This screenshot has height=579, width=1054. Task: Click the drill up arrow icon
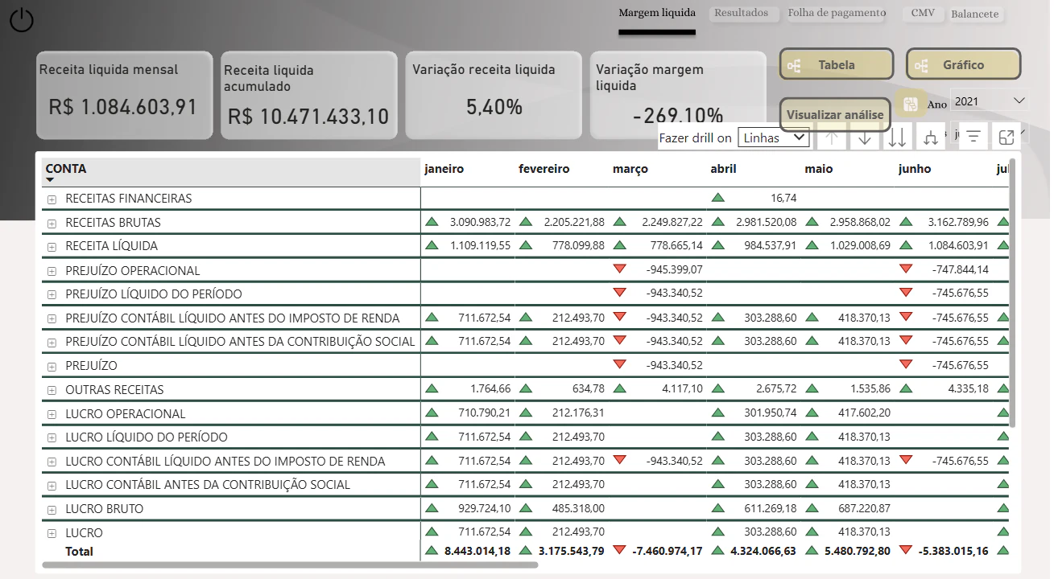833,138
